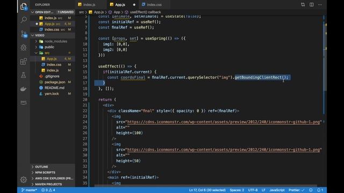The width and height of the screenshot is (344, 193).
Task: Open the notifications bell
Action: 320,190
